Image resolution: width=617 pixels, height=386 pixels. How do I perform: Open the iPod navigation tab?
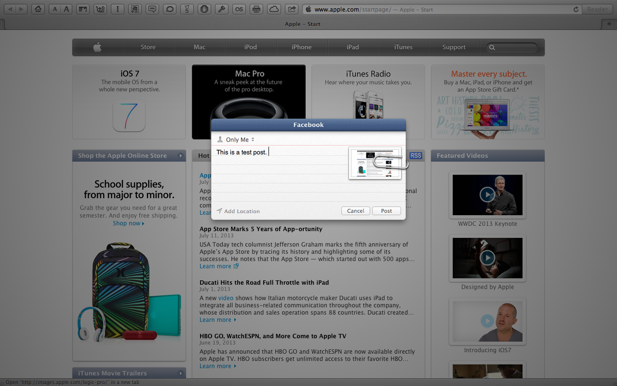tap(251, 47)
